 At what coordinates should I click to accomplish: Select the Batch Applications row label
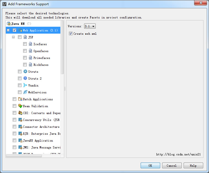coord(38,99)
